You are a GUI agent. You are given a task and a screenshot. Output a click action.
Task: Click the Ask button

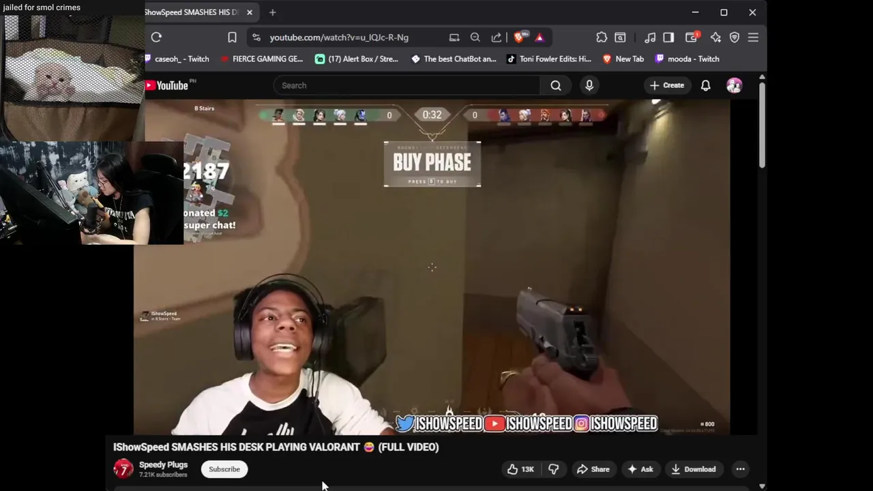click(640, 469)
